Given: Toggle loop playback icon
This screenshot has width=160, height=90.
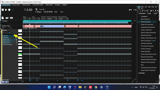Looking at the screenshot, I should pos(12,10).
